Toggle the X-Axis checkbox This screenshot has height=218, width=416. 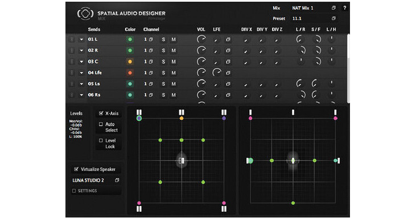point(101,113)
